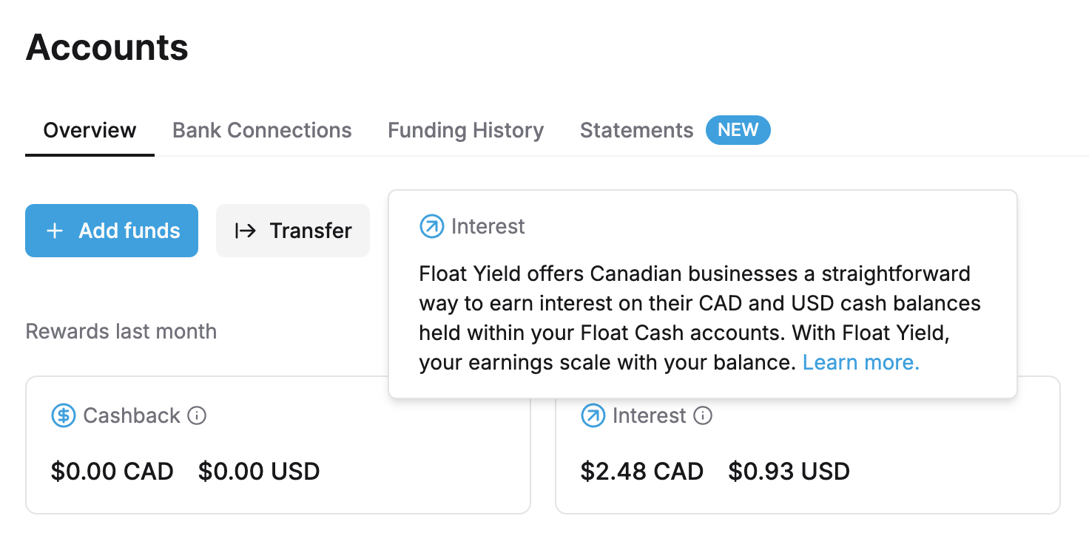Click the Interest arrow icon in the card
The width and height of the screenshot is (1089, 547).
pos(593,416)
